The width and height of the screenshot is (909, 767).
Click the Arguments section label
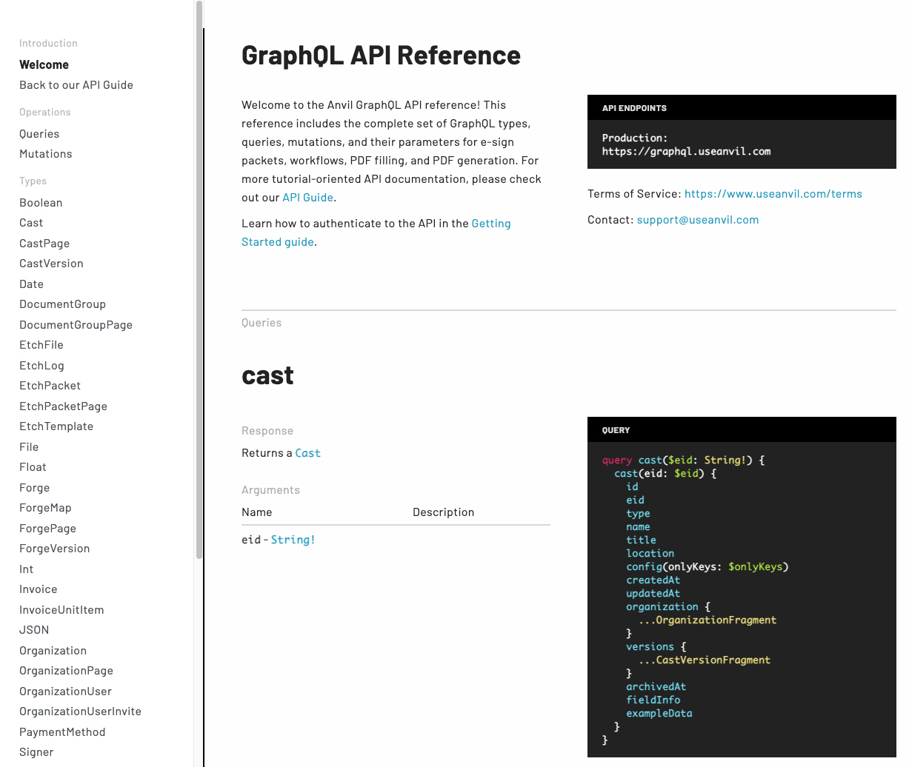[270, 490]
